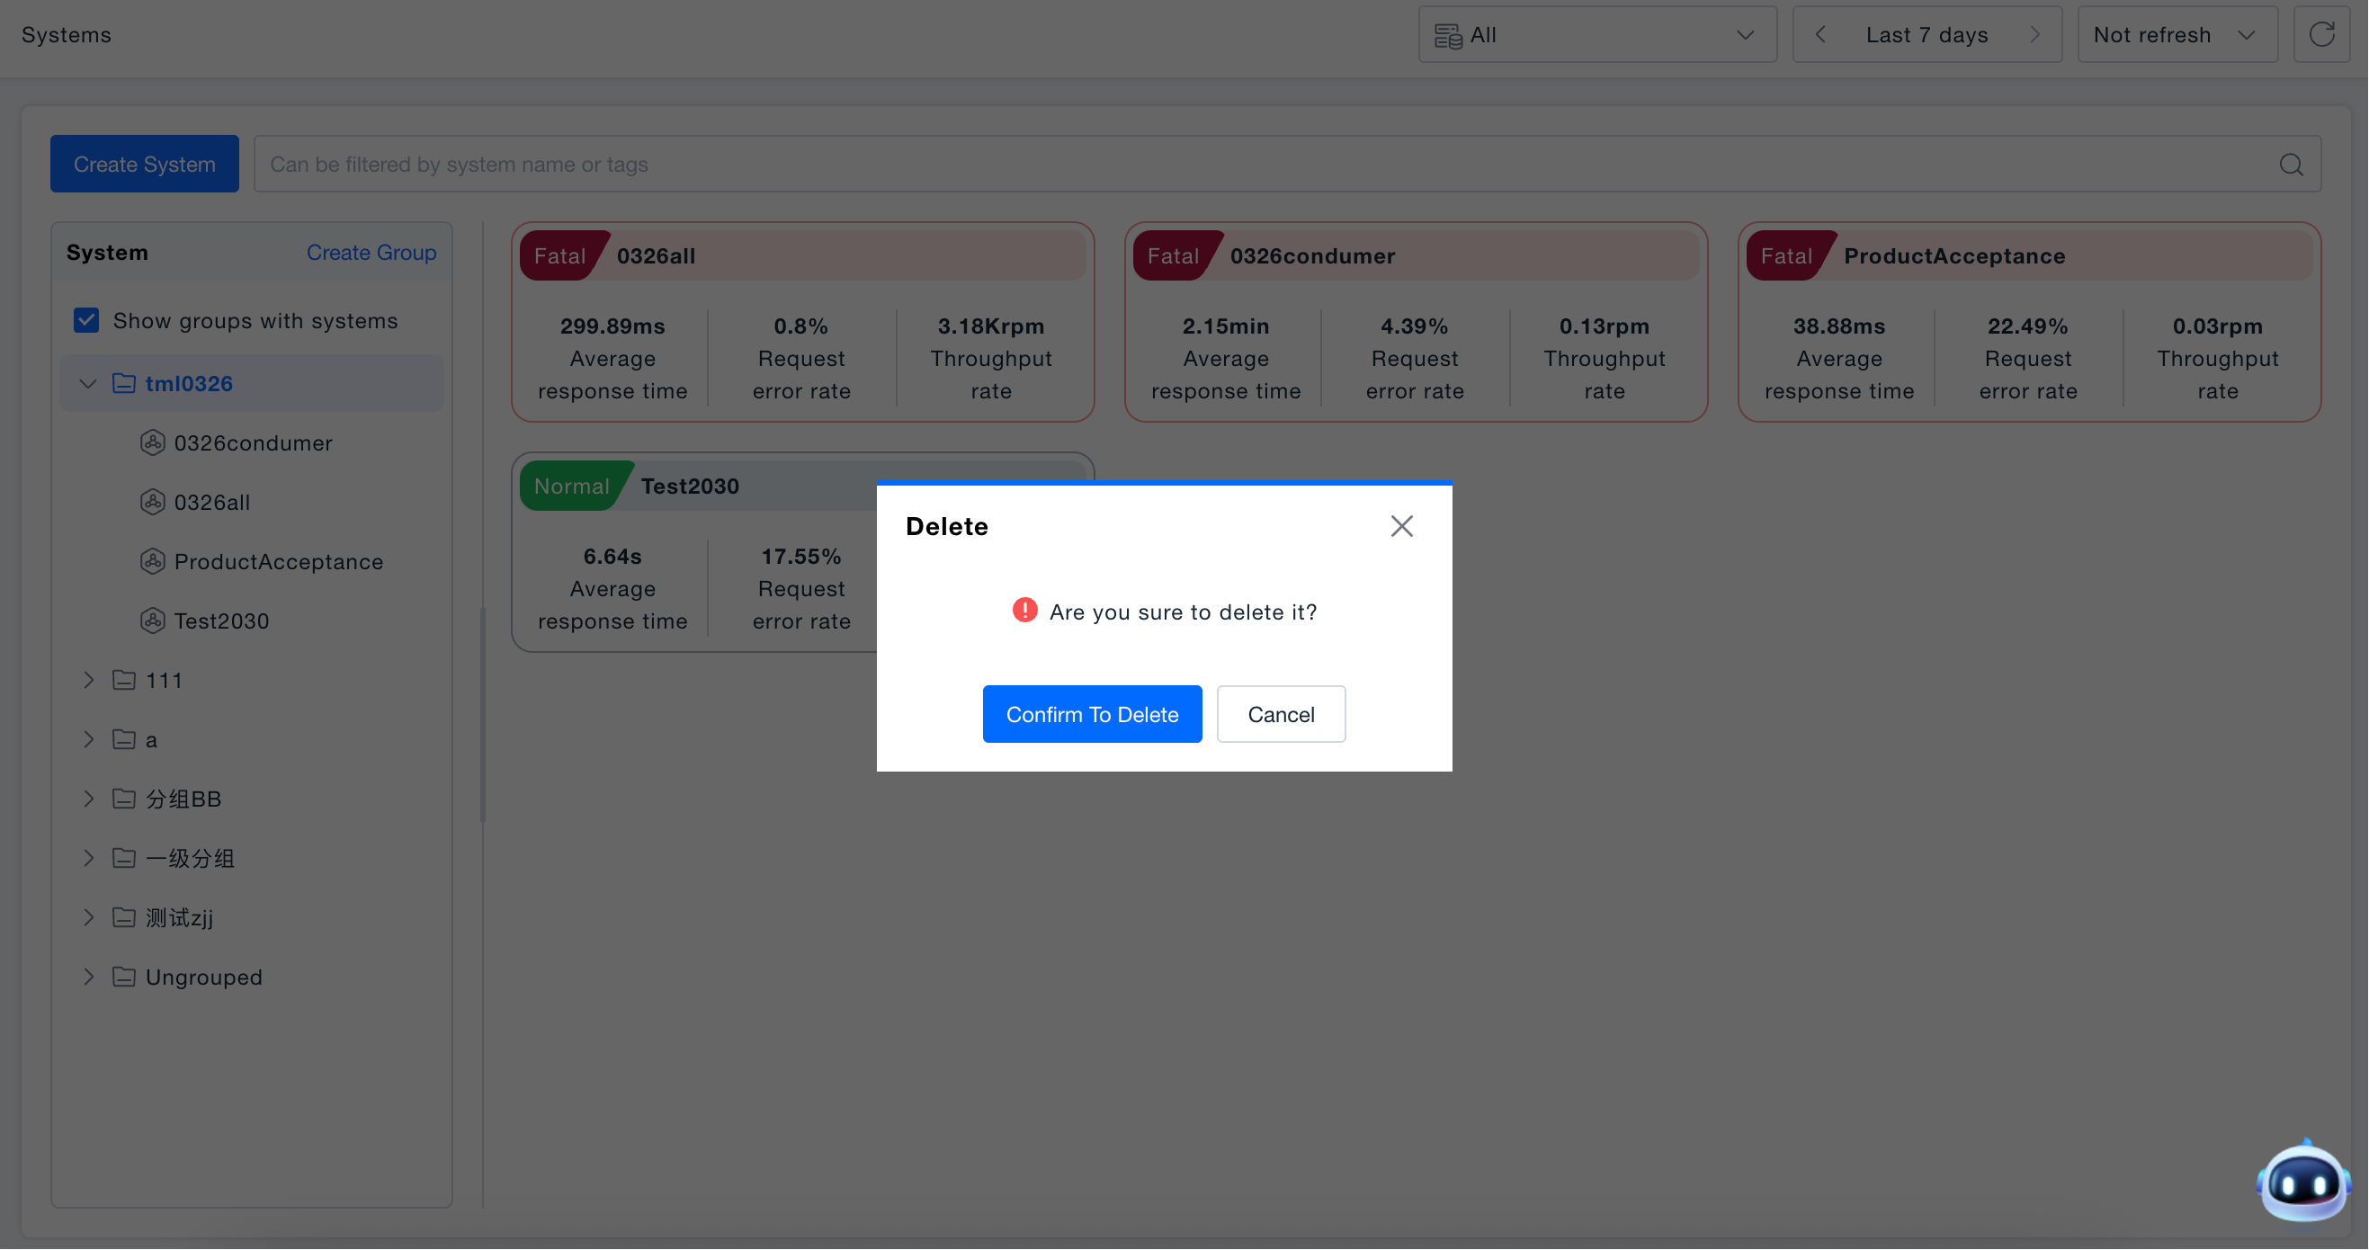Expand the 测试zjj group

pyautogui.click(x=88, y=917)
